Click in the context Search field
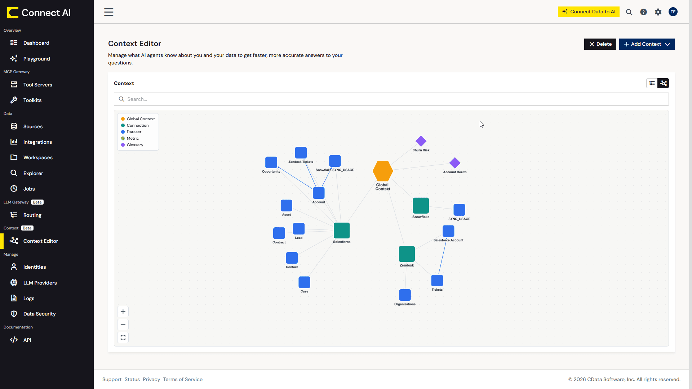The height and width of the screenshot is (389, 692). point(391,99)
